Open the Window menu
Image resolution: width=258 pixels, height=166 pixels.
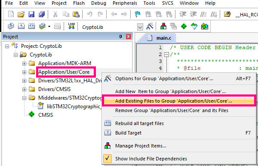click(x=189, y=3)
